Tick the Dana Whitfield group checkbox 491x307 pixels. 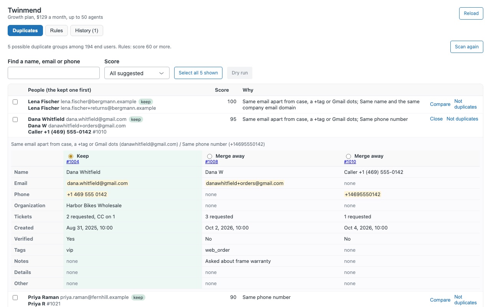(x=15, y=120)
